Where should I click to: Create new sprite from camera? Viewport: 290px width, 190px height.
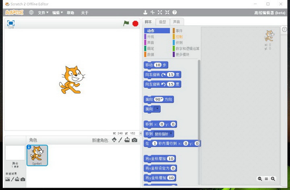coord(135,140)
